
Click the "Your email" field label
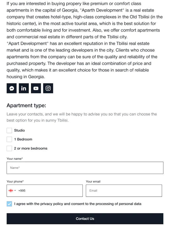coord(93,181)
